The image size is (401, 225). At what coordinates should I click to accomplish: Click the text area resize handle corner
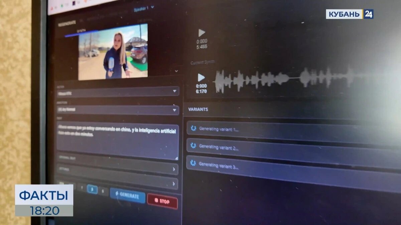(x=176, y=158)
